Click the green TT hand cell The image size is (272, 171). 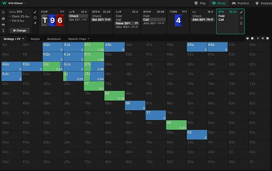(x=94, y=86)
